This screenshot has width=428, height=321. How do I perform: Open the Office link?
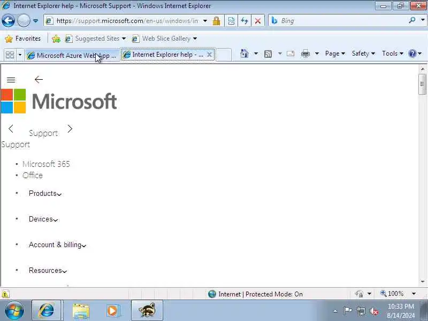[x=33, y=175]
